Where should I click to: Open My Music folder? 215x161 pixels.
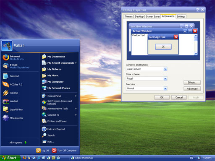tap(59, 75)
